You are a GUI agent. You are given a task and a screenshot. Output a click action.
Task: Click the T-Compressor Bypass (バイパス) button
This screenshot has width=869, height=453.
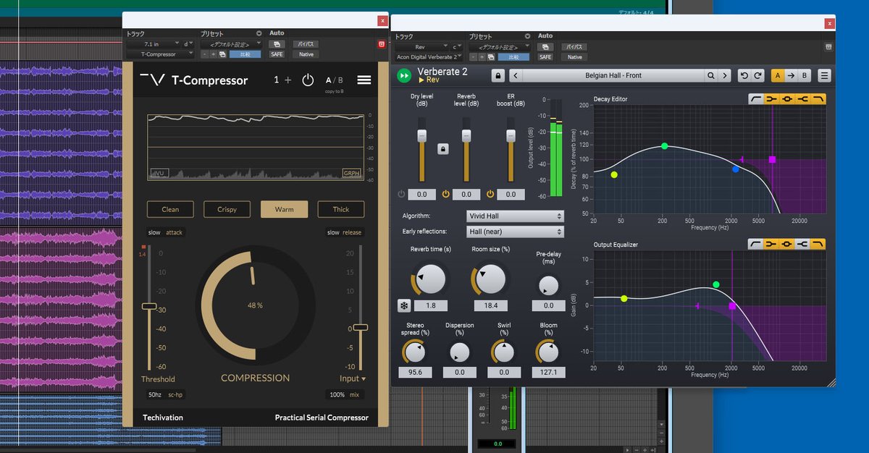[x=306, y=44]
